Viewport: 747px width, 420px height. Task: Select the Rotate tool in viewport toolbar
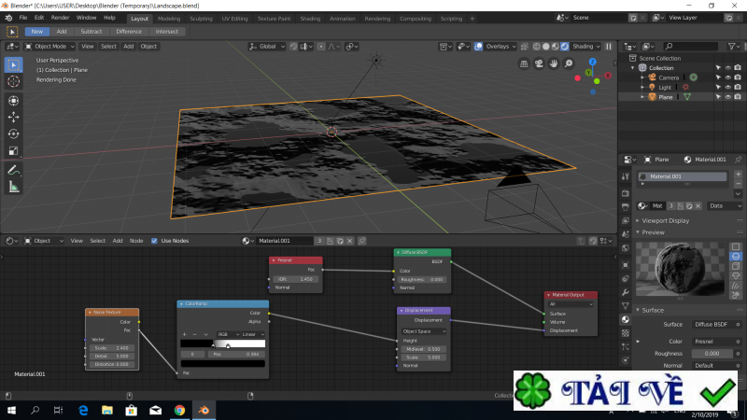(13, 133)
